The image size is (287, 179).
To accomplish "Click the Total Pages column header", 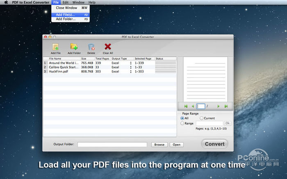I will 102,59.
